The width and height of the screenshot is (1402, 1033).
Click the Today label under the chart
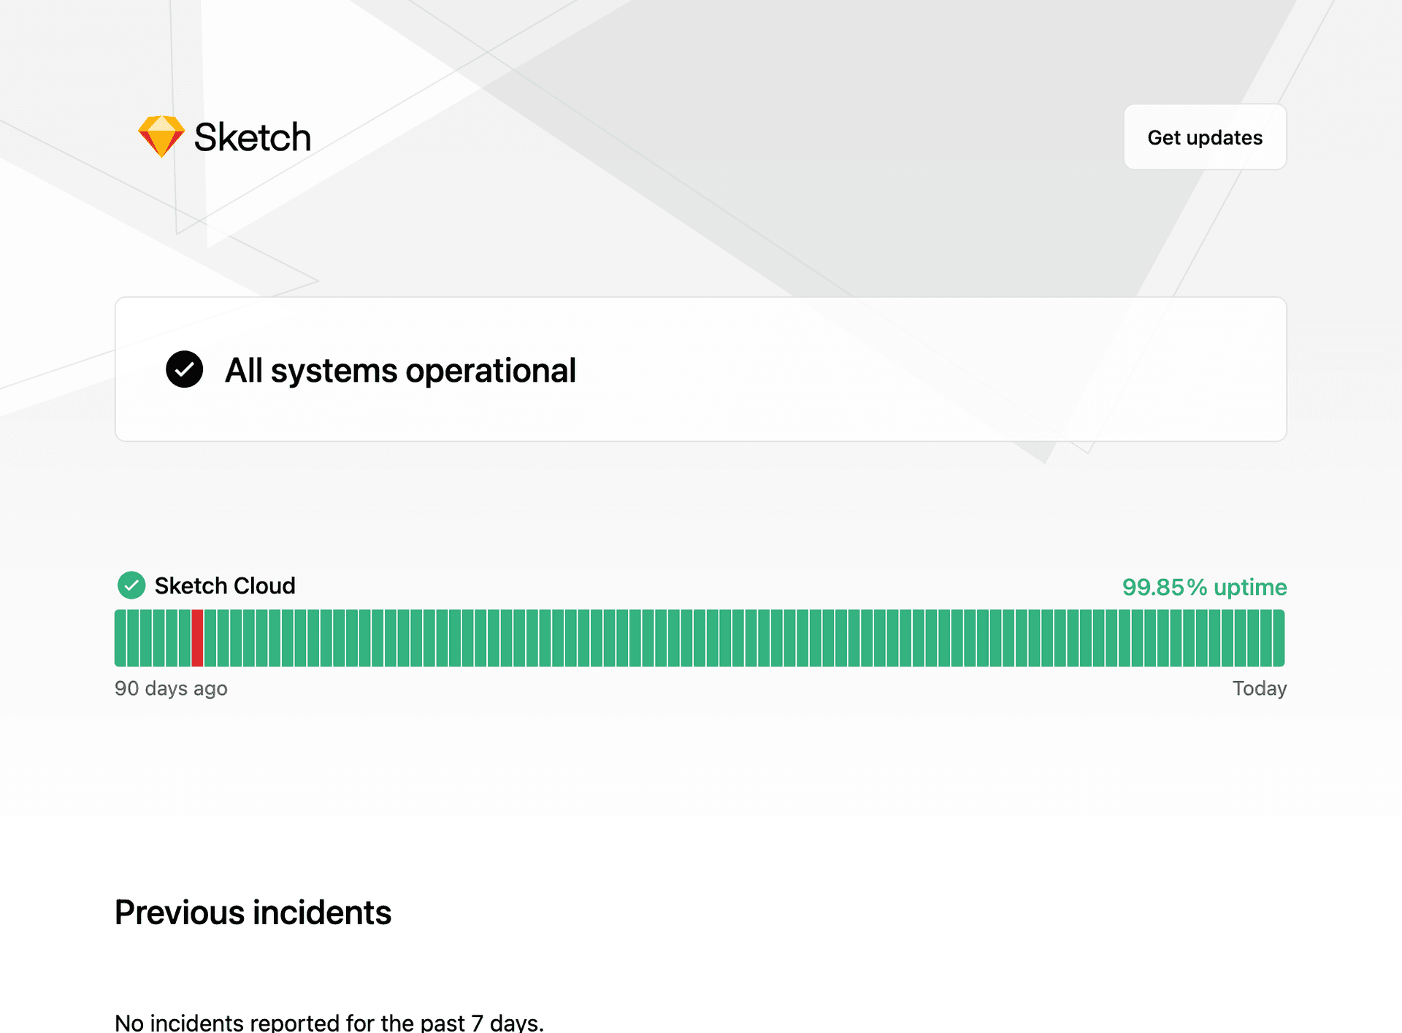pyautogui.click(x=1259, y=688)
